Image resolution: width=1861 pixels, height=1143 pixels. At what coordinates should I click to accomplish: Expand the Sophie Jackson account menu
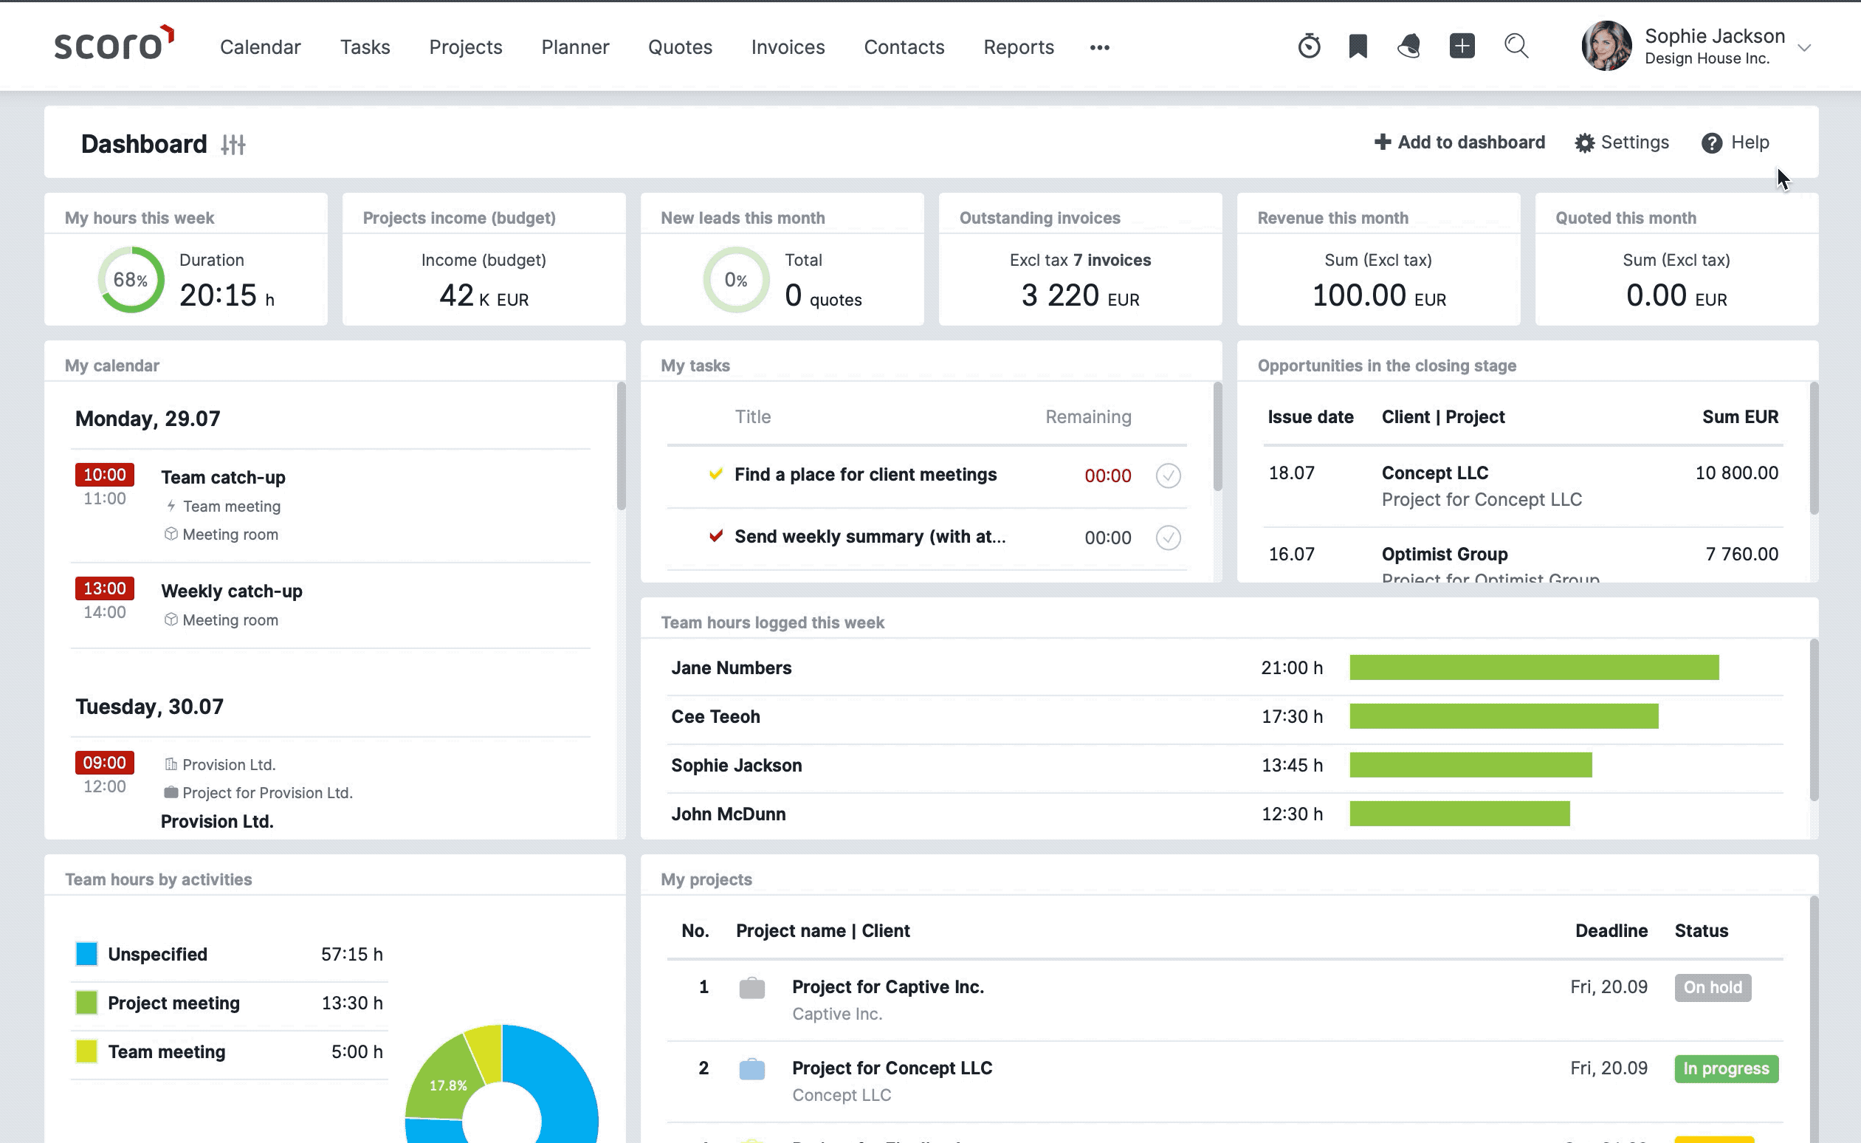(x=1804, y=47)
